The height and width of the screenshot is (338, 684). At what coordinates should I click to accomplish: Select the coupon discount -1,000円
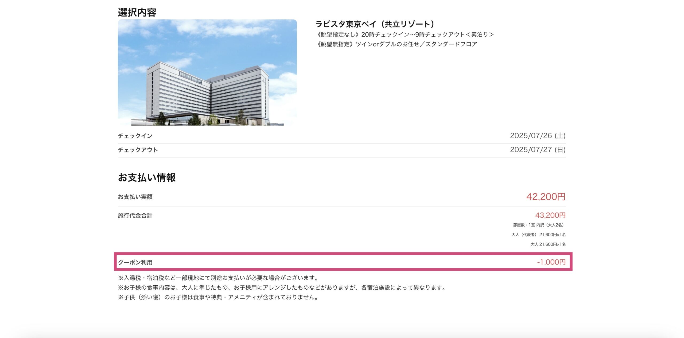551,262
